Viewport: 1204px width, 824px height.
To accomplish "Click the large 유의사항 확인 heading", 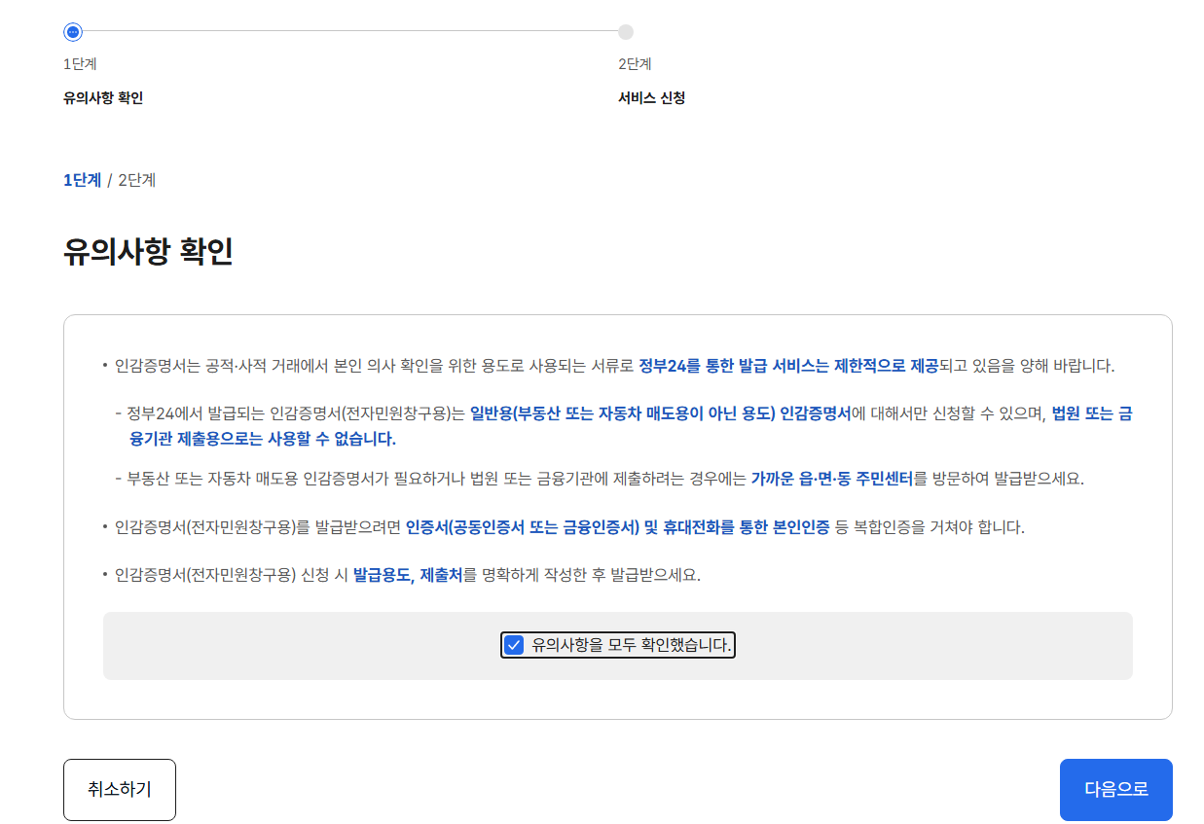I will (x=148, y=252).
